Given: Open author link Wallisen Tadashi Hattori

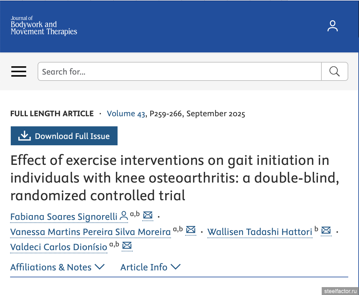Looking at the screenshot, I should pos(260,232).
